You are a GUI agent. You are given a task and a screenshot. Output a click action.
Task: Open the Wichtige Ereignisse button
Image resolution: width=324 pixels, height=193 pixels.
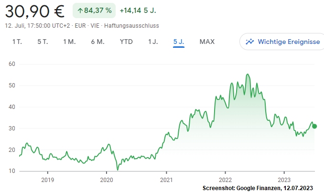[282, 42]
